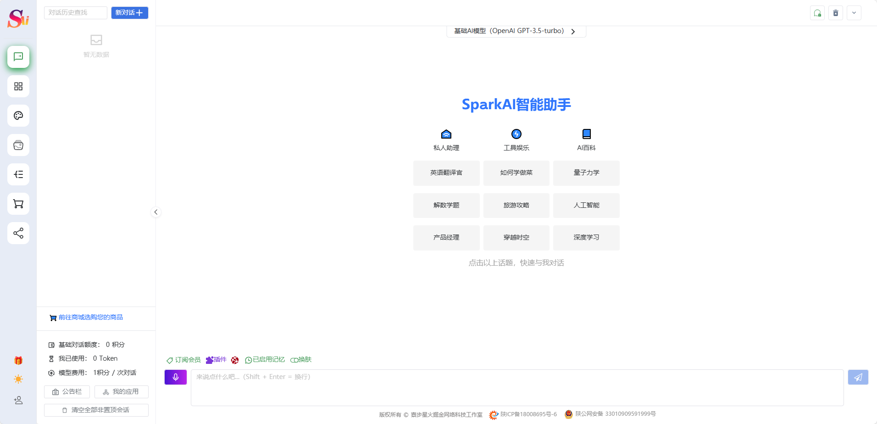Viewport: 877px width, 424px height.
Task: Click the 产品经理 topic card
Action: tap(446, 238)
